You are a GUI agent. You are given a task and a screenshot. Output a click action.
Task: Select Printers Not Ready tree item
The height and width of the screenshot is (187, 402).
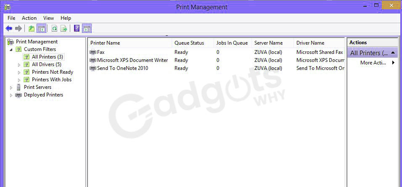pos(53,72)
